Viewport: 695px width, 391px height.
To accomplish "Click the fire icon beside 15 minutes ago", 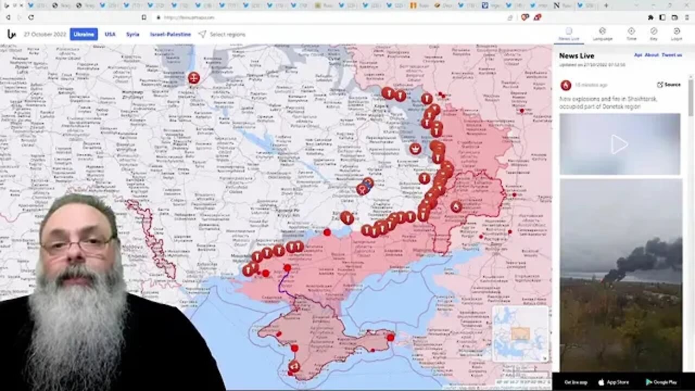I will [566, 85].
